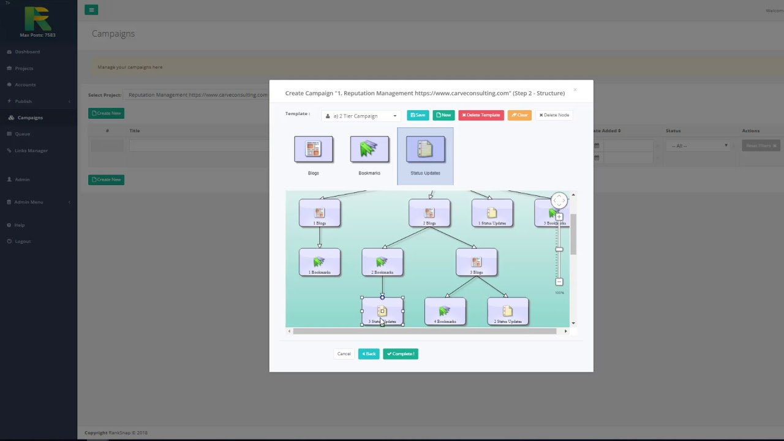This screenshot has height=441, width=784.
Task: Click the Title filter input field
Action: coord(198,146)
